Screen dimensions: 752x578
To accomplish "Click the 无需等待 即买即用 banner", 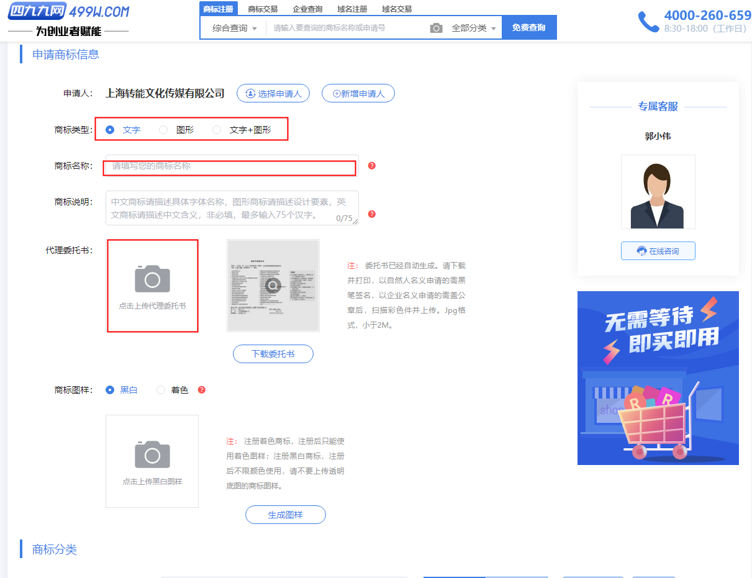I will coord(658,378).
